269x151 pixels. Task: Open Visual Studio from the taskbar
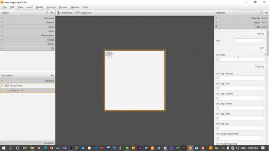(64, 148)
